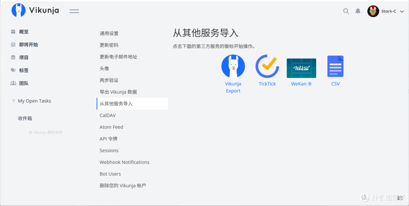Click the Vikunja llama logo in header
409x206 pixels.
(19, 11)
